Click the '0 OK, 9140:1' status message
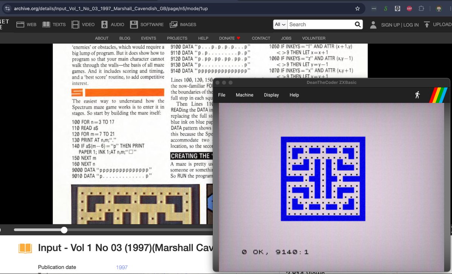The height and width of the screenshot is (274, 452). [275, 252]
